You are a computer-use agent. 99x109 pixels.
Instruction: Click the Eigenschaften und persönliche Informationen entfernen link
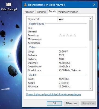[54, 95]
